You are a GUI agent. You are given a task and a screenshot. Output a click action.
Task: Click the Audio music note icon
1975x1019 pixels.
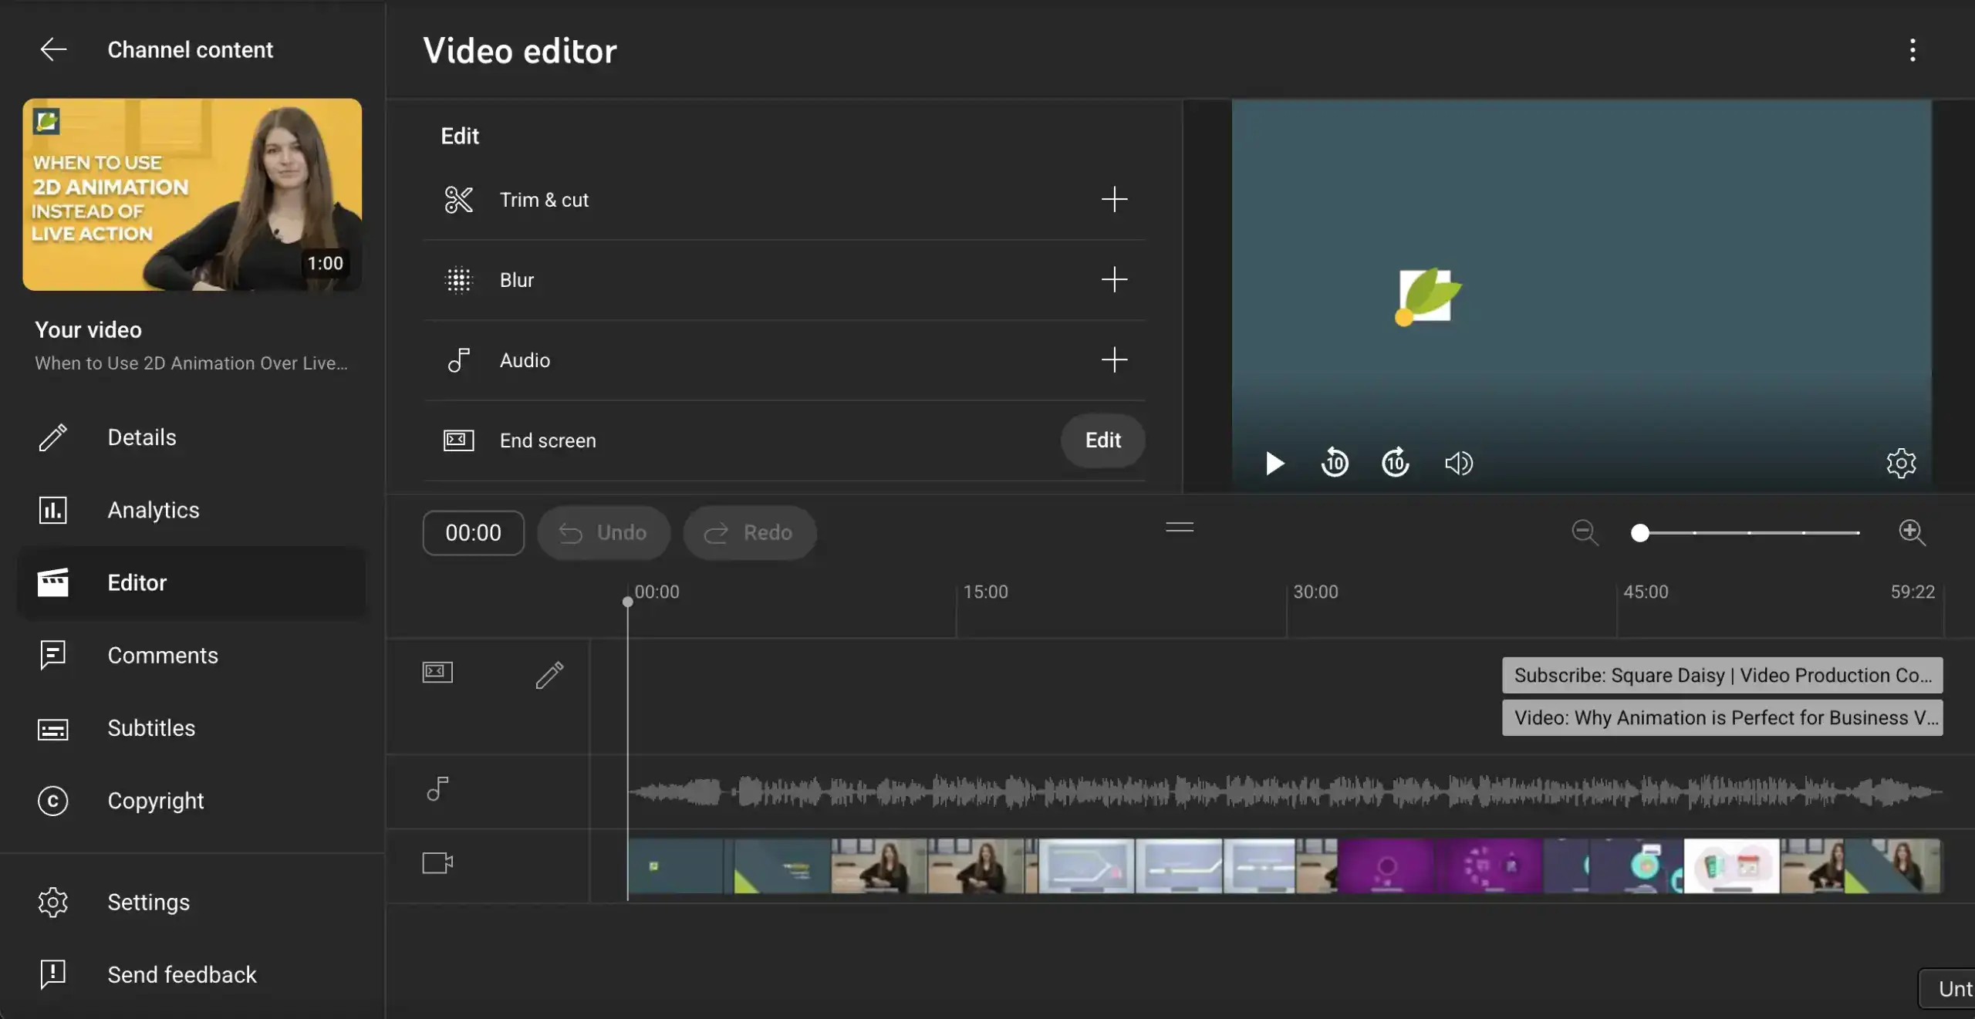click(x=458, y=360)
